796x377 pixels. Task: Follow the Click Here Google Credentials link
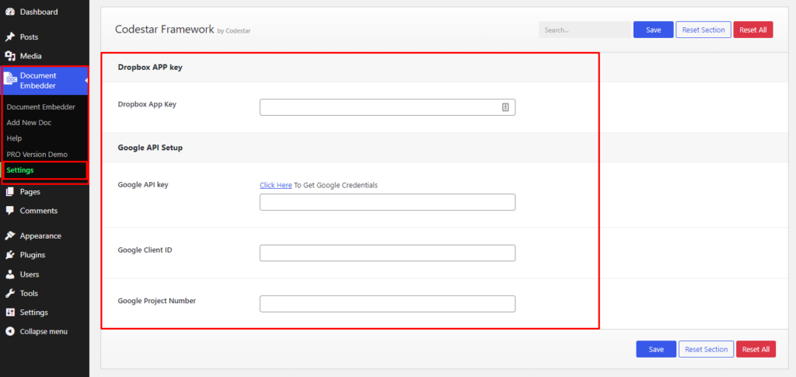pos(276,185)
